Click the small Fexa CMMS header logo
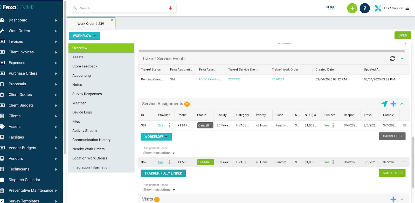This screenshot has width=415, height=203. pyautogui.click(x=331, y=8)
